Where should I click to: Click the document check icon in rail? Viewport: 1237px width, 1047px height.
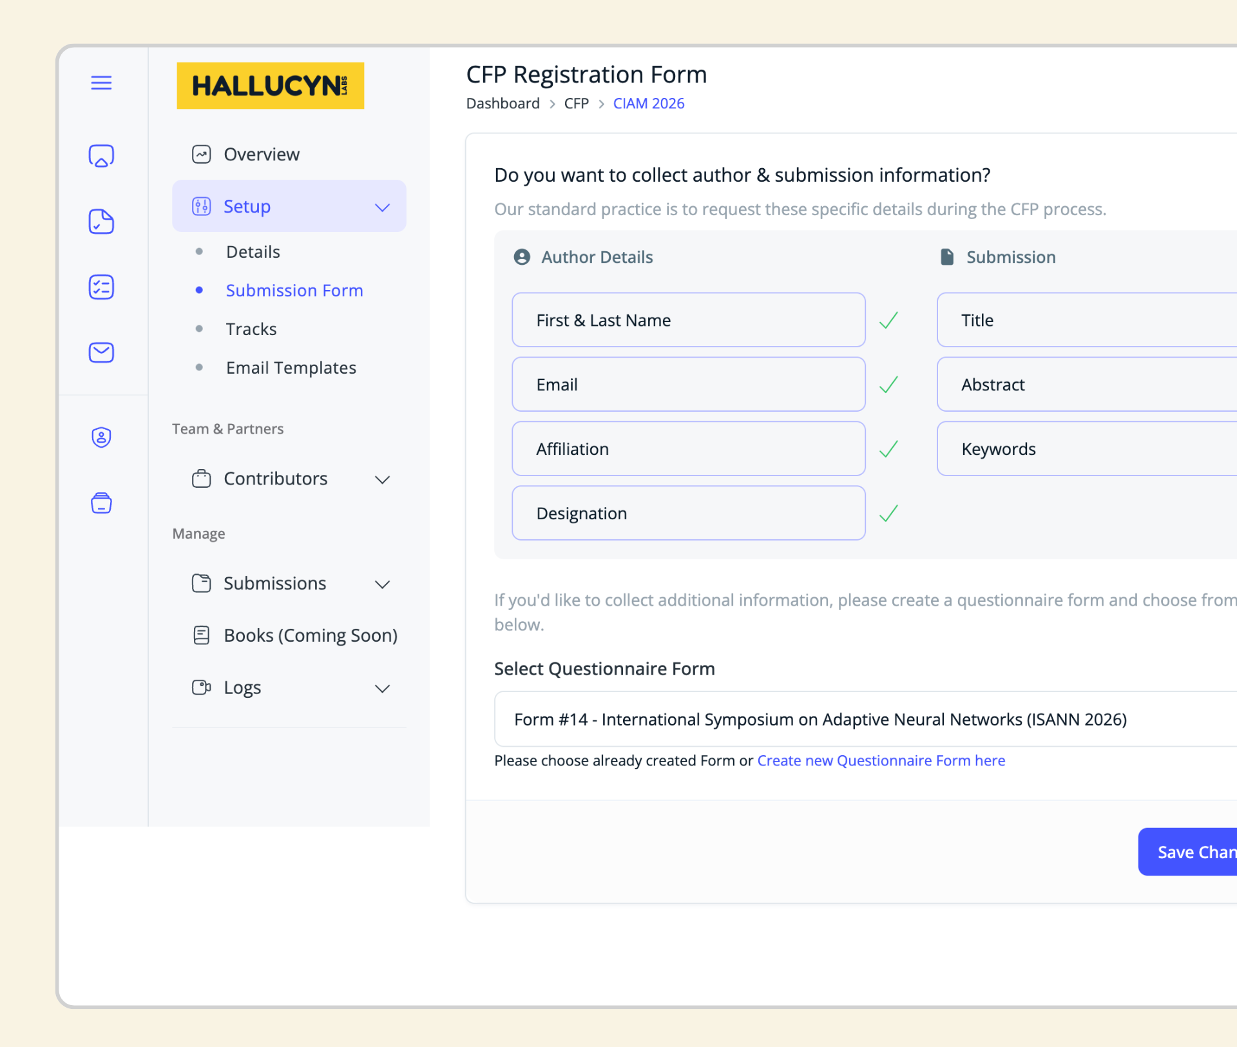click(101, 222)
